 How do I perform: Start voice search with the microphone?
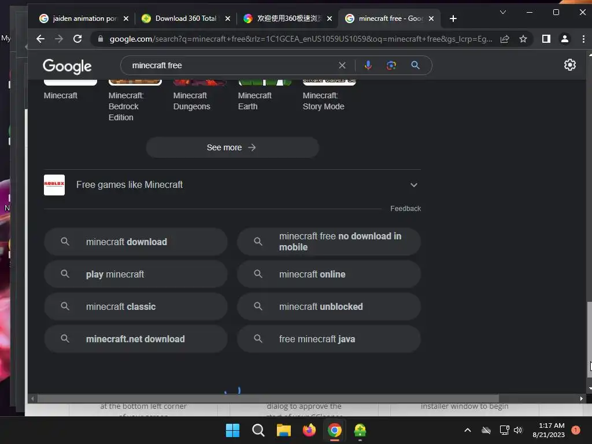[368, 65]
